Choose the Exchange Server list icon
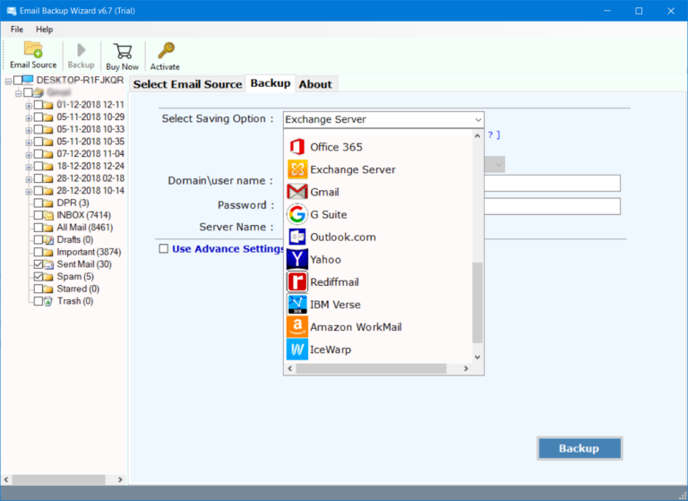This screenshot has height=501, width=688. point(297,169)
